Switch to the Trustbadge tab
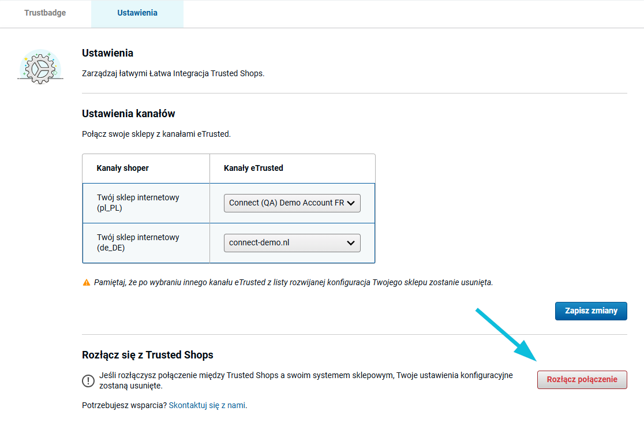Image resolution: width=644 pixels, height=426 pixels. (45, 13)
